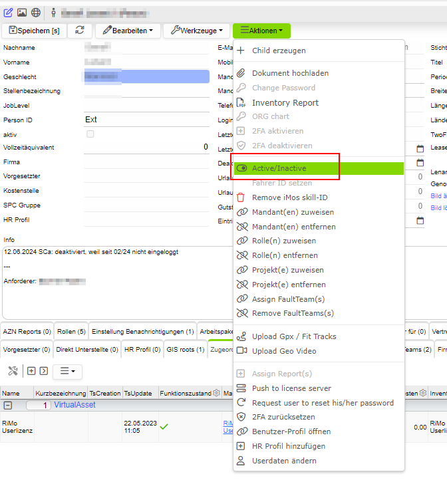
Task: Click the Funktionszustand column gear icon
Action: 216,393
